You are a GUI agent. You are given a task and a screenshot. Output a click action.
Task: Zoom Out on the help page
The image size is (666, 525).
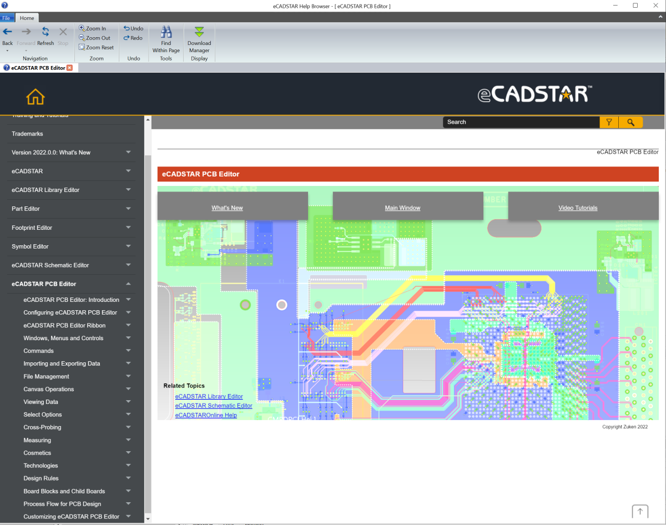tap(94, 38)
